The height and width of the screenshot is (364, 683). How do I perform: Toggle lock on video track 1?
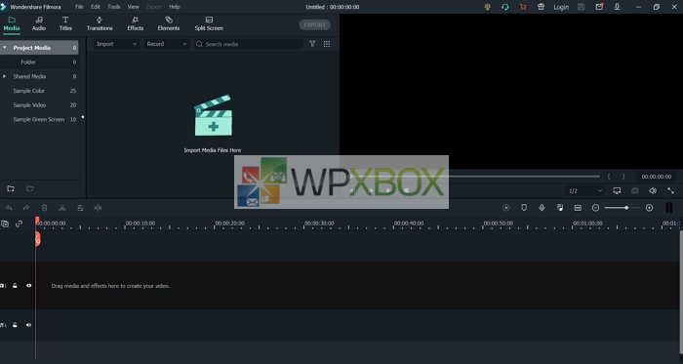click(x=15, y=286)
